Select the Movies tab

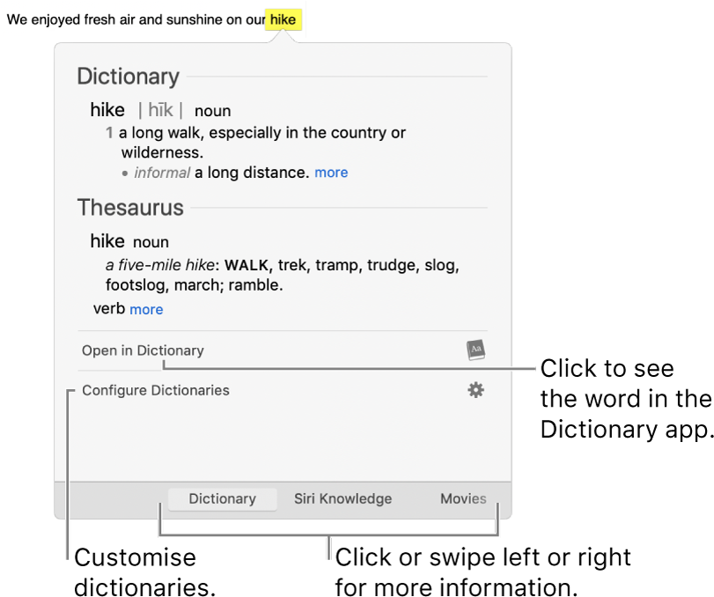(463, 498)
